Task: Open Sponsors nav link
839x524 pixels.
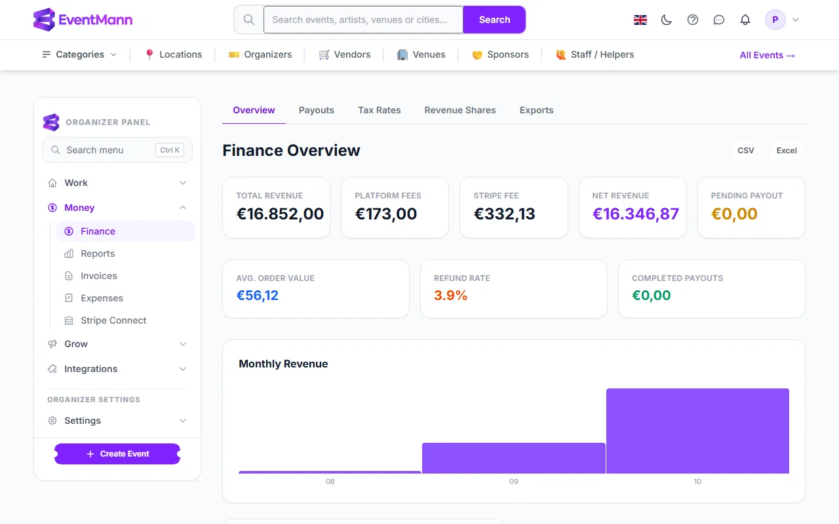Action: [500, 54]
